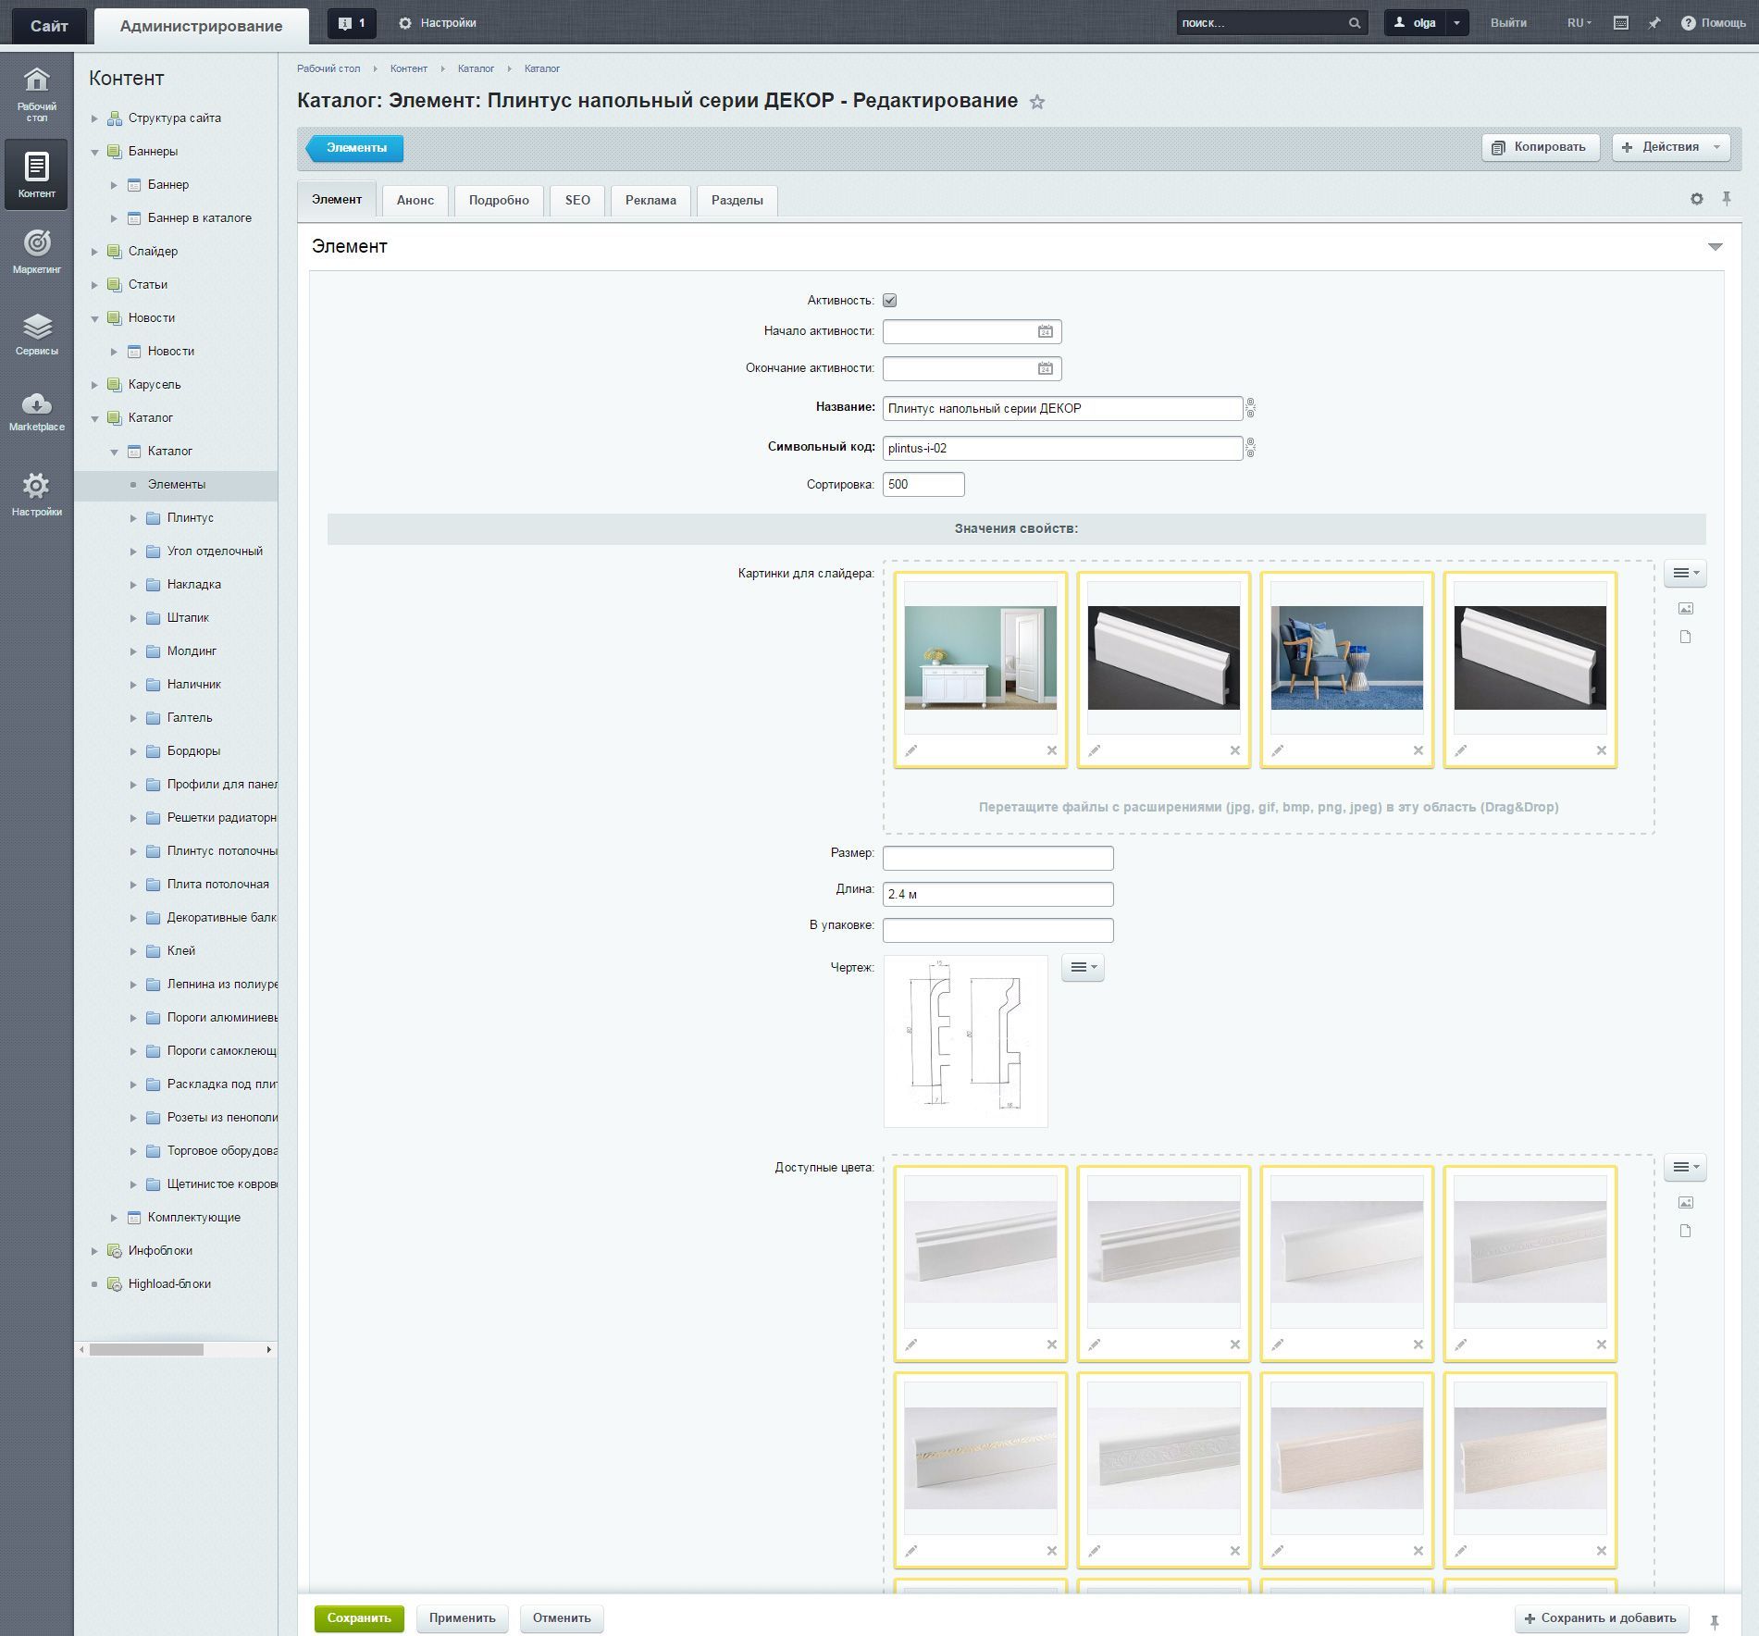1759x1636 pixels.
Task: Switch to the Анонс tab
Action: [415, 200]
